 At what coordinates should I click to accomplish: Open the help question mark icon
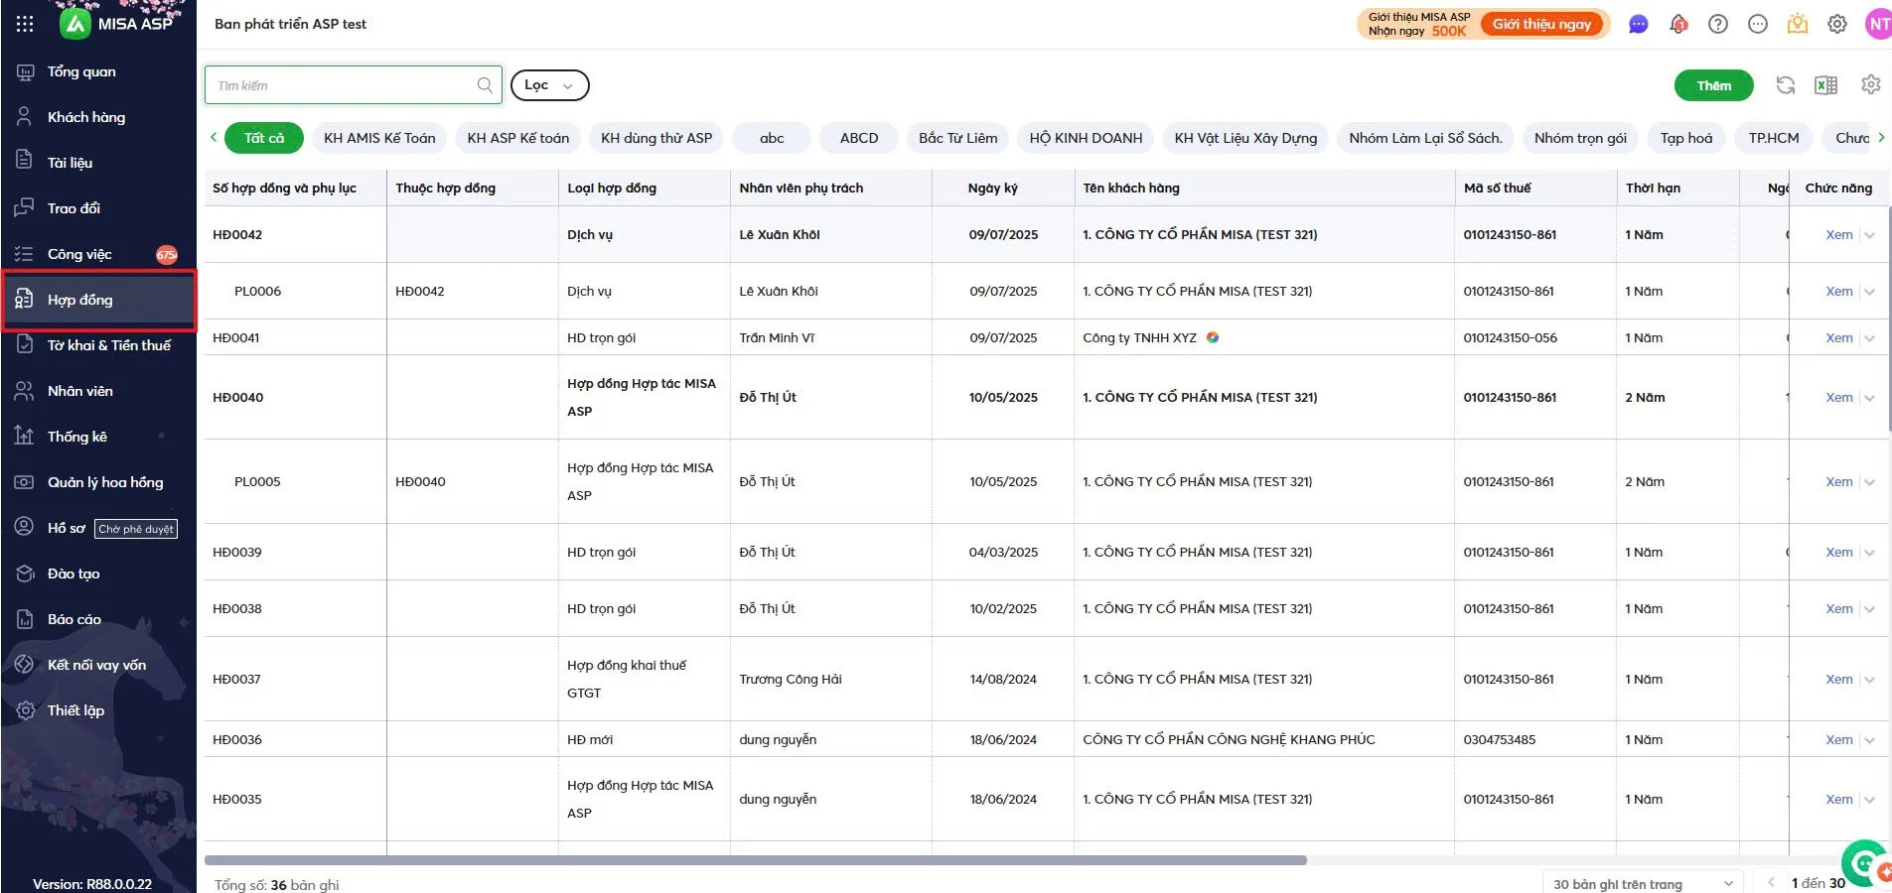pos(1718,24)
